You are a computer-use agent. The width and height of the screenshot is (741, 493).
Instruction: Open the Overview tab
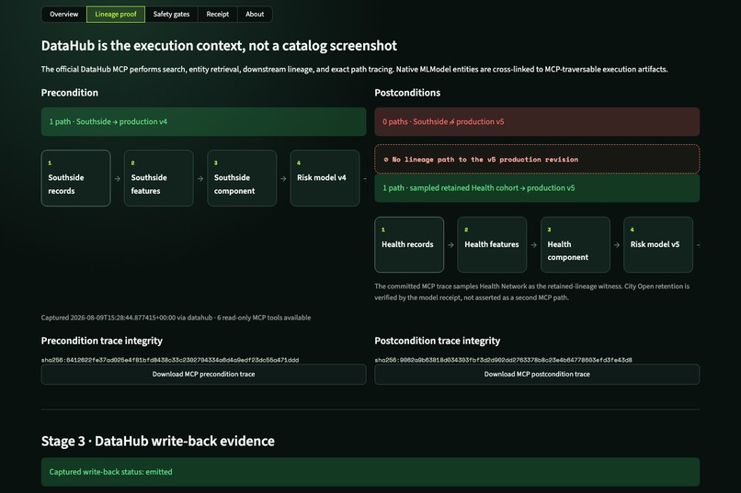point(63,14)
